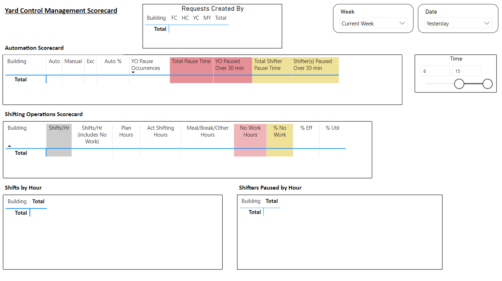Grab the lower Time slider handle
The image size is (502, 281).
pos(459,84)
